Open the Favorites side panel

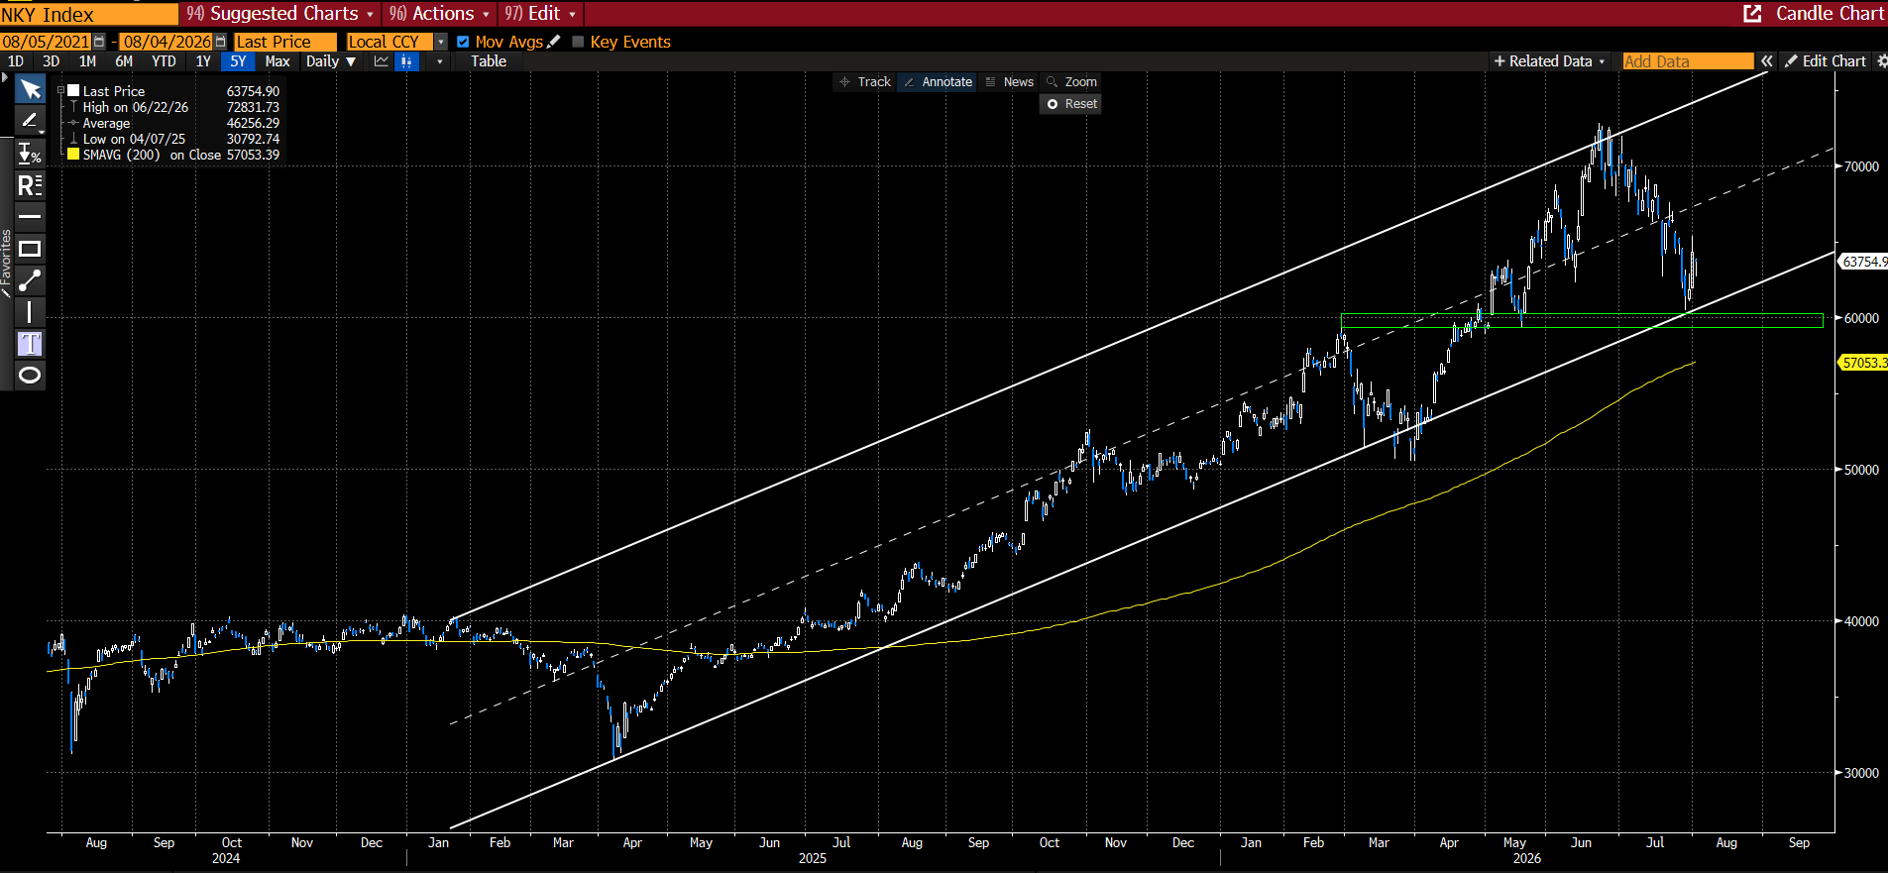(x=6, y=264)
